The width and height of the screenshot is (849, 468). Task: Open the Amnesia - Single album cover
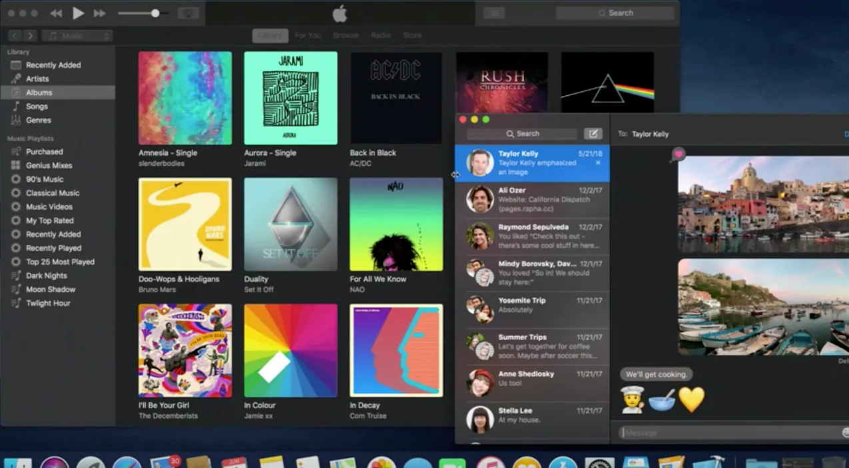[x=185, y=98]
